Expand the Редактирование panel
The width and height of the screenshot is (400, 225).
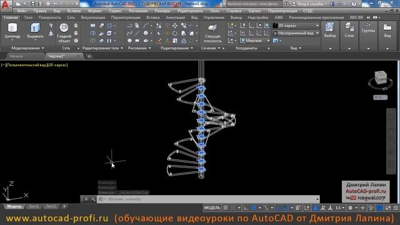click(x=177, y=48)
